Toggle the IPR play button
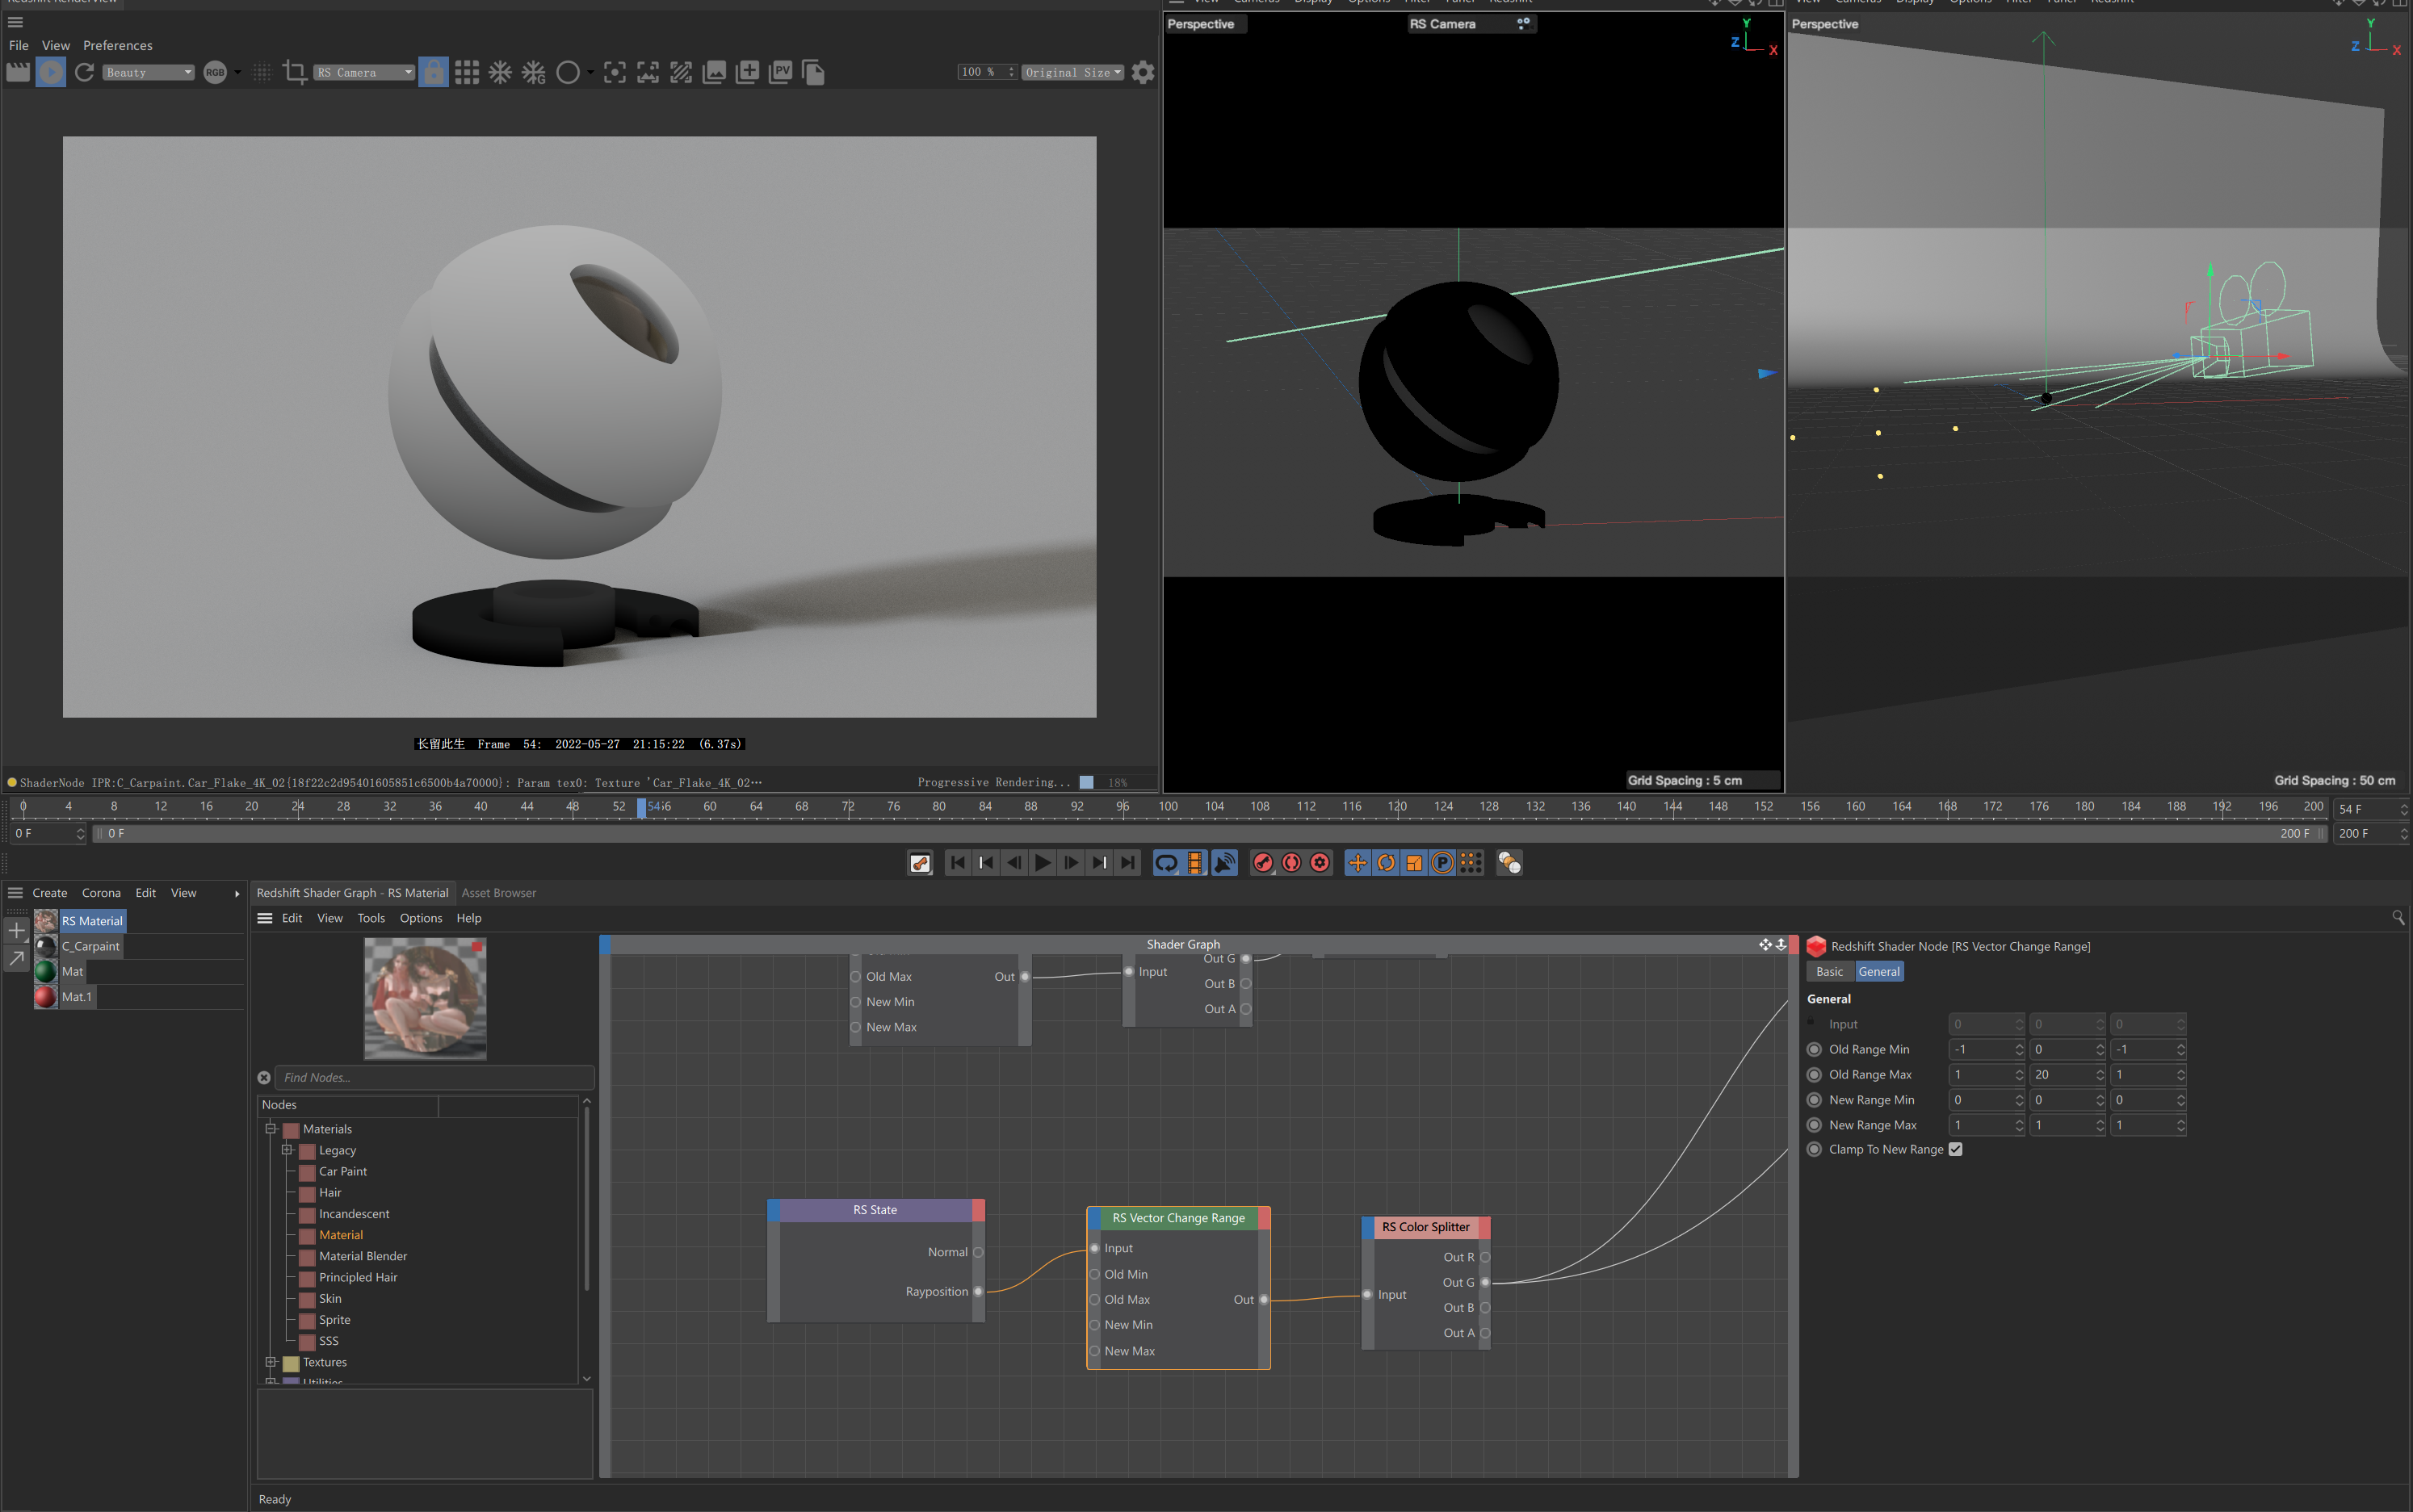2413x1512 pixels. 51,72
